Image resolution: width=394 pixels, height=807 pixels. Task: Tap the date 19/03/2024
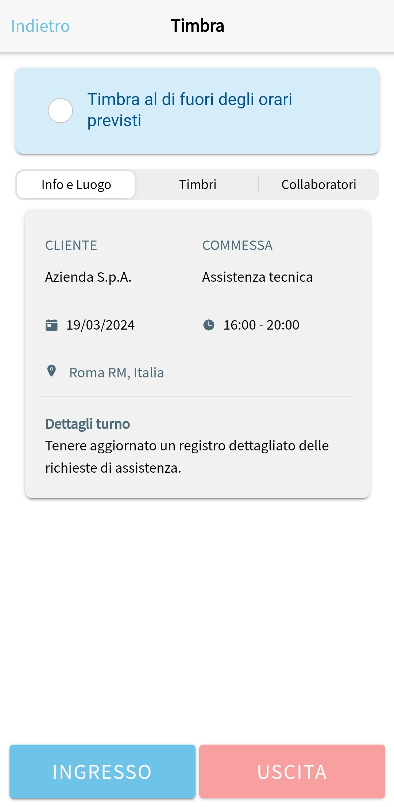click(x=100, y=325)
